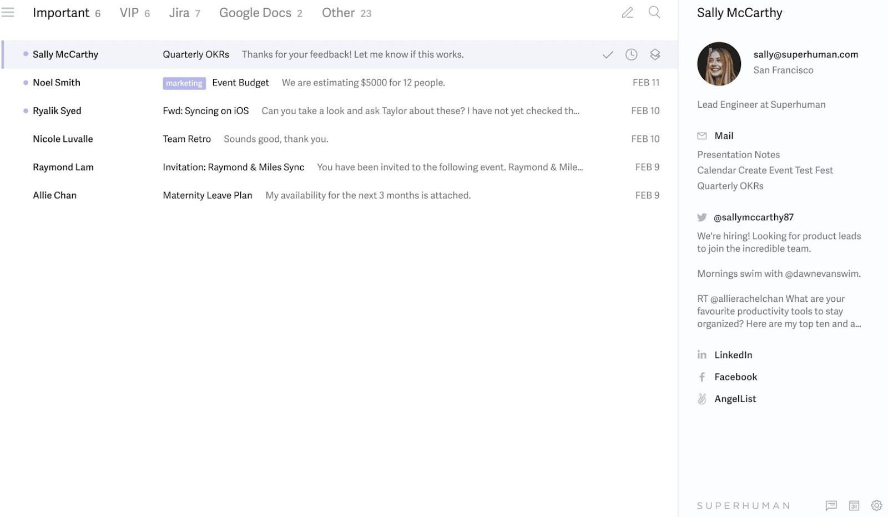Open the Presentation Notes email link
This screenshot has width=888, height=517.
[738, 154]
